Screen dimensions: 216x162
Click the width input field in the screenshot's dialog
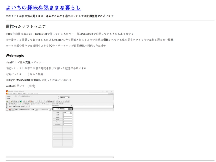pyautogui.click(x=68, y=115)
